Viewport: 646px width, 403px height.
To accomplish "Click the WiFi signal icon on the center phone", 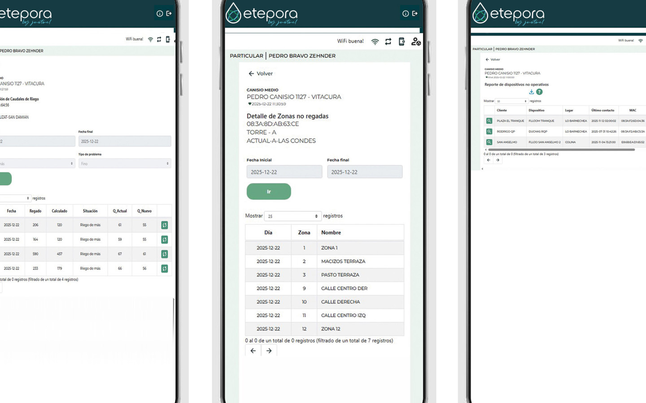I will click(375, 42).
